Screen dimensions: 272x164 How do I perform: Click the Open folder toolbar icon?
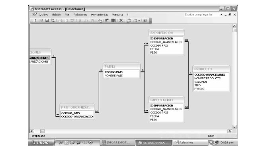[x=41, y=20]
